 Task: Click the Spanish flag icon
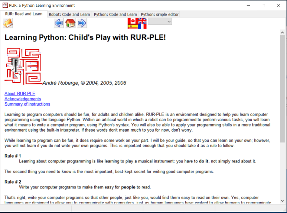(132, 26)
